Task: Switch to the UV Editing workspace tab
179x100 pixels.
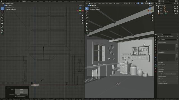Action: tap(41, 1)
